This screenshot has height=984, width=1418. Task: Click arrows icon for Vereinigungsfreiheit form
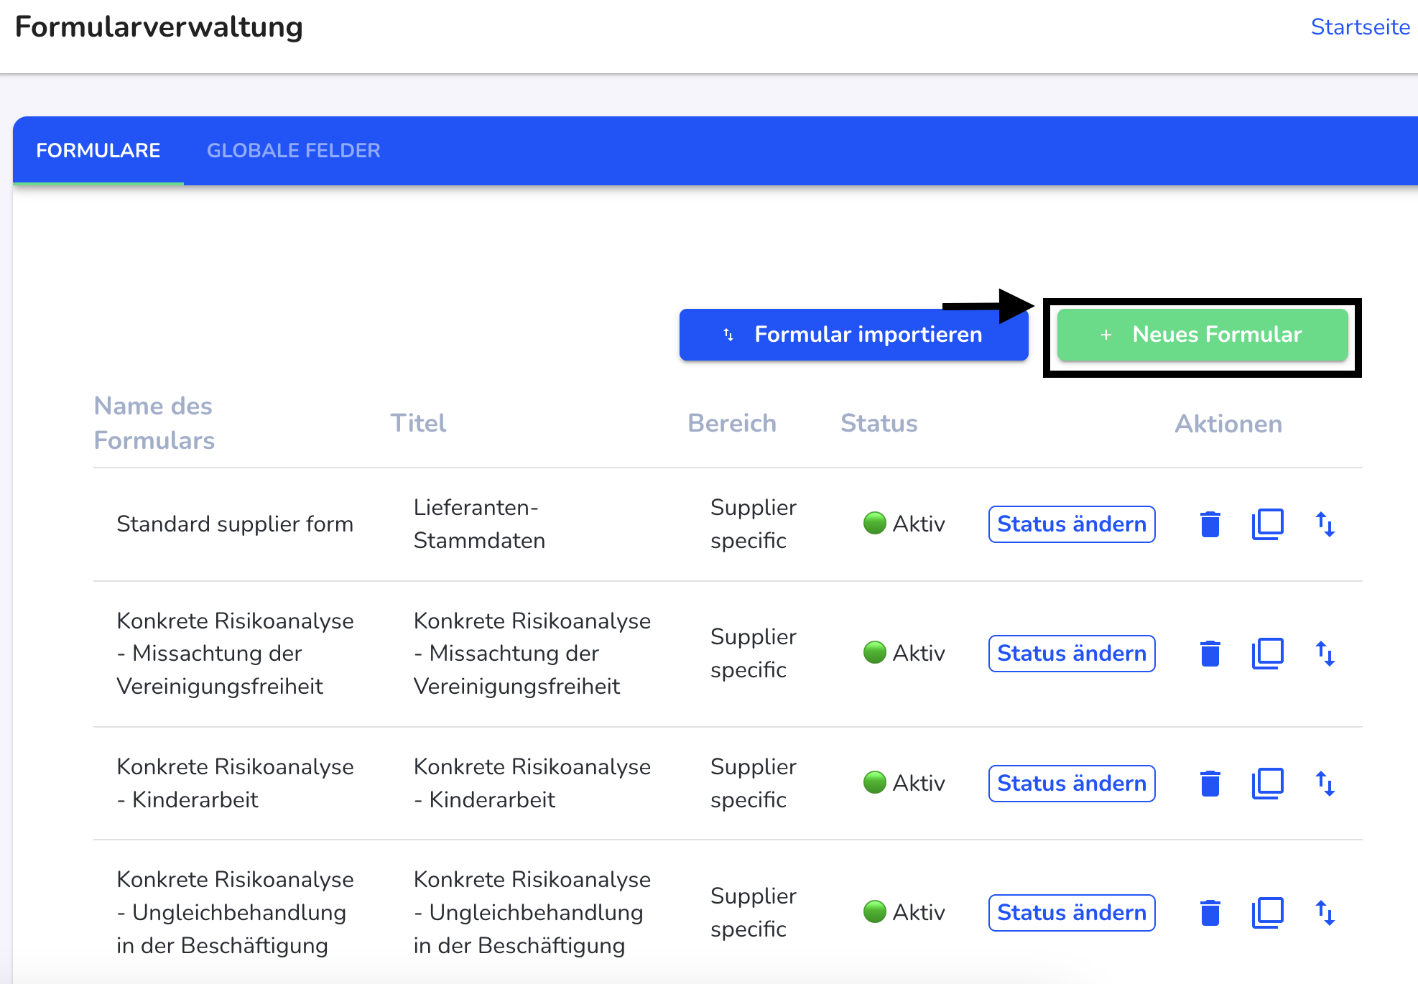pyautogui.click(x=1325, y=654)
